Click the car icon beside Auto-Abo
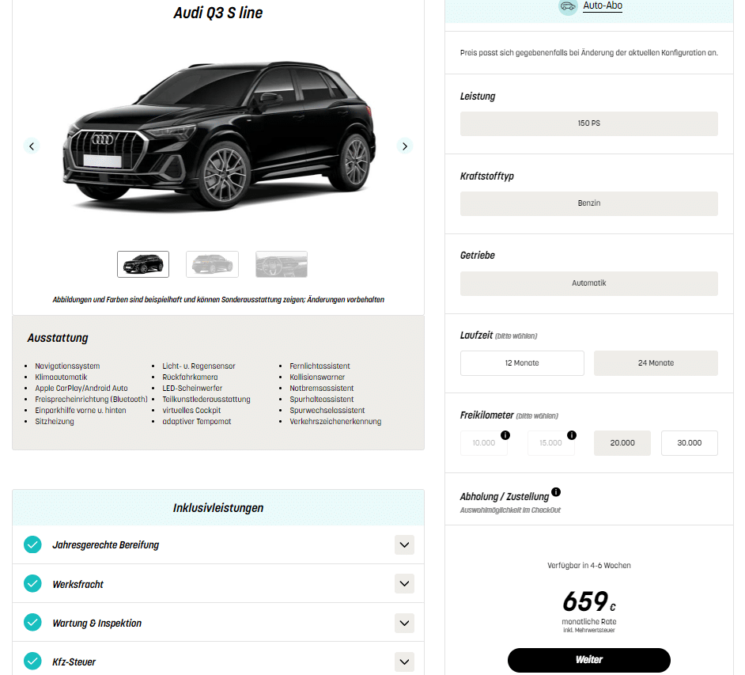745x675 pixels. pos(568,6)
